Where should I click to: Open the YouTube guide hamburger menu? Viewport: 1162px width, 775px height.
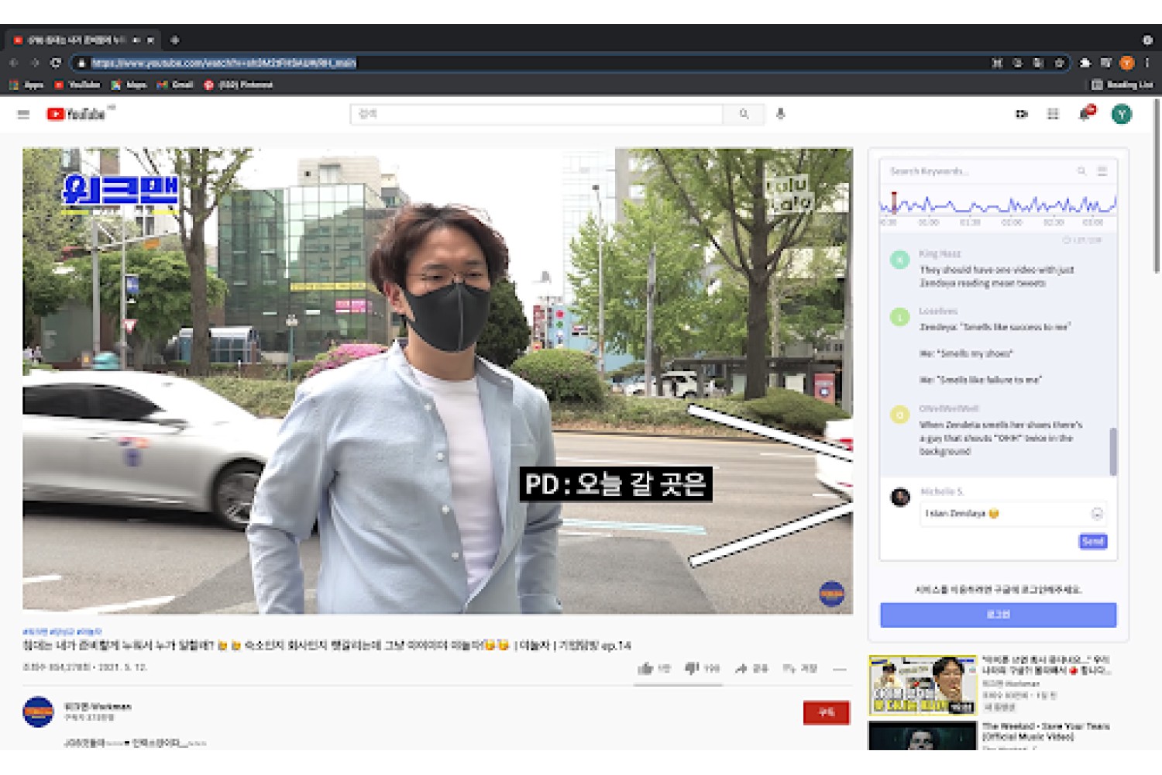[23, 114]
